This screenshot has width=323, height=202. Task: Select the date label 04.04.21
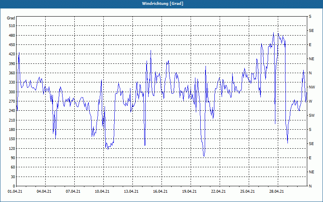click(x=44, y=191)
